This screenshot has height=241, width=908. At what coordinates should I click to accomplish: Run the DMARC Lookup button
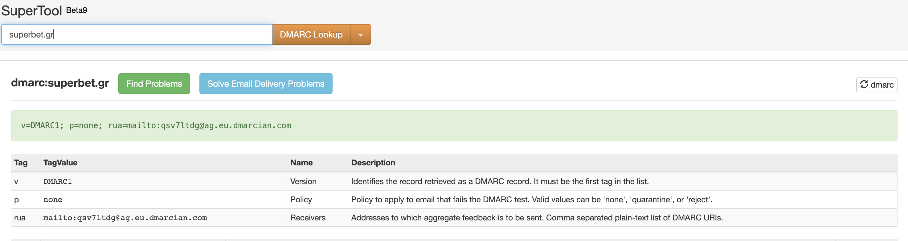click(311, 34)
